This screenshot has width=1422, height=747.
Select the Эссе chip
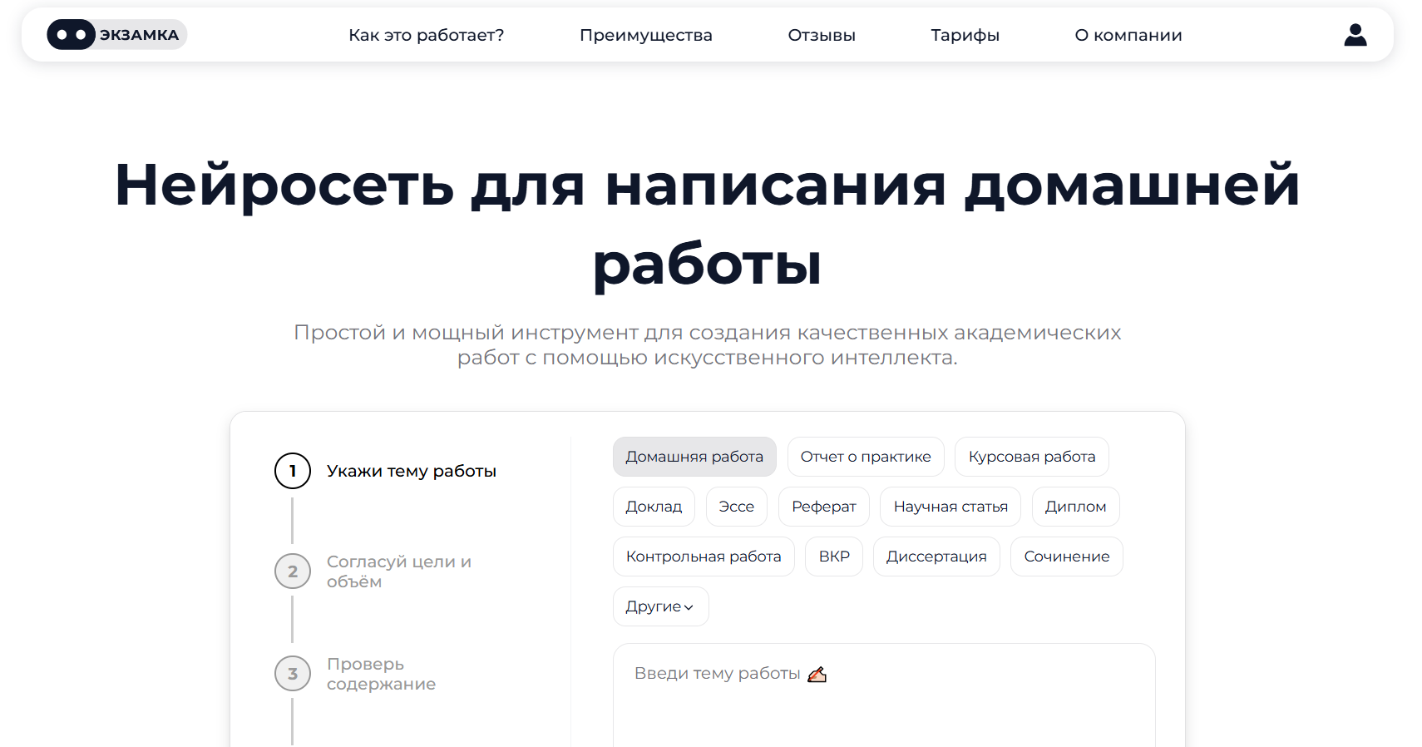pyautogui.click(x=736, y=507)
